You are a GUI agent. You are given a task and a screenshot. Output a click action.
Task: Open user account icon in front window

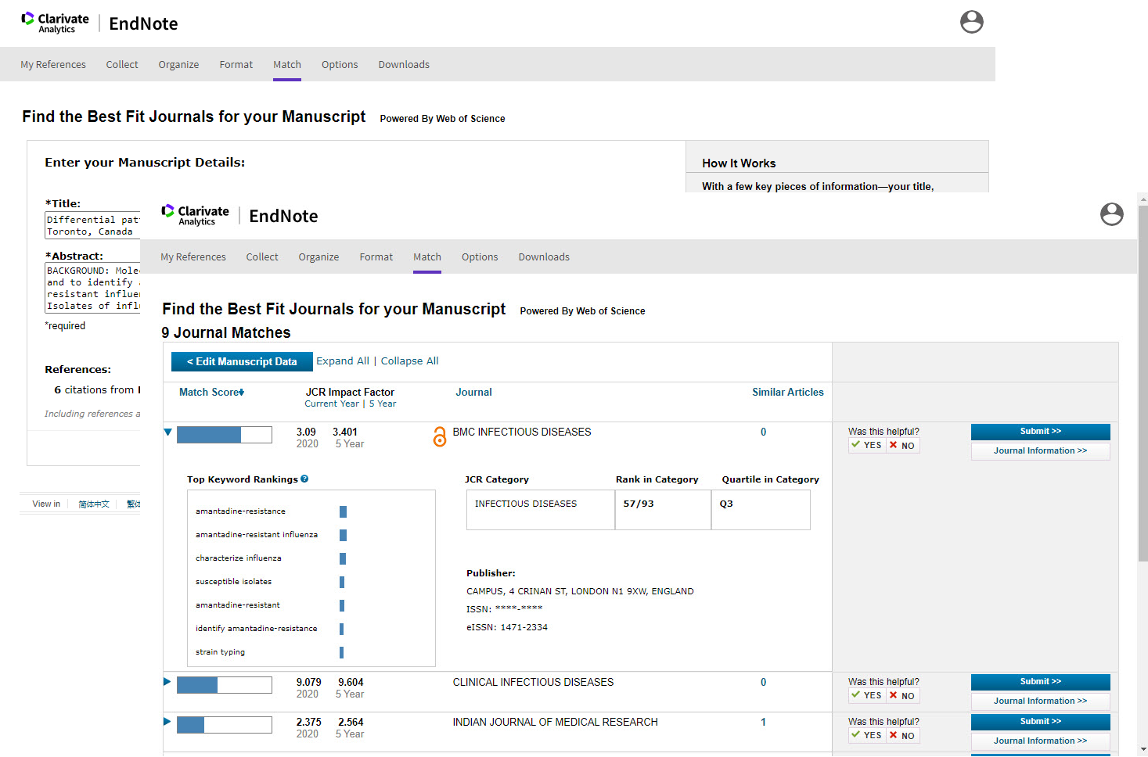(x=1111, y=214)
